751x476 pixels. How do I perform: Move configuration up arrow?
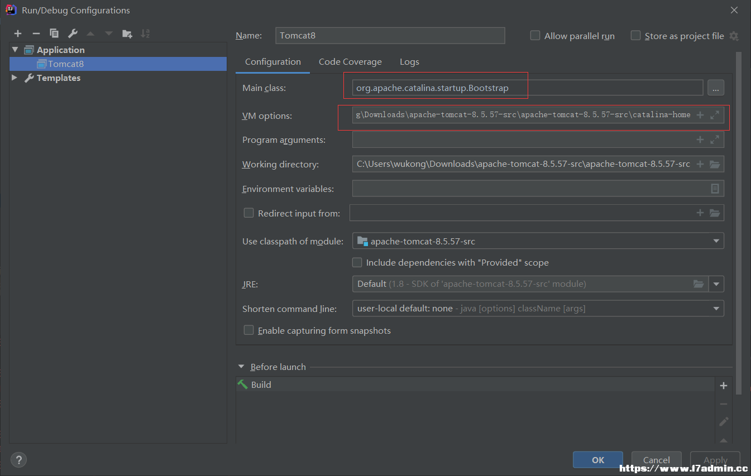[90, 33]
